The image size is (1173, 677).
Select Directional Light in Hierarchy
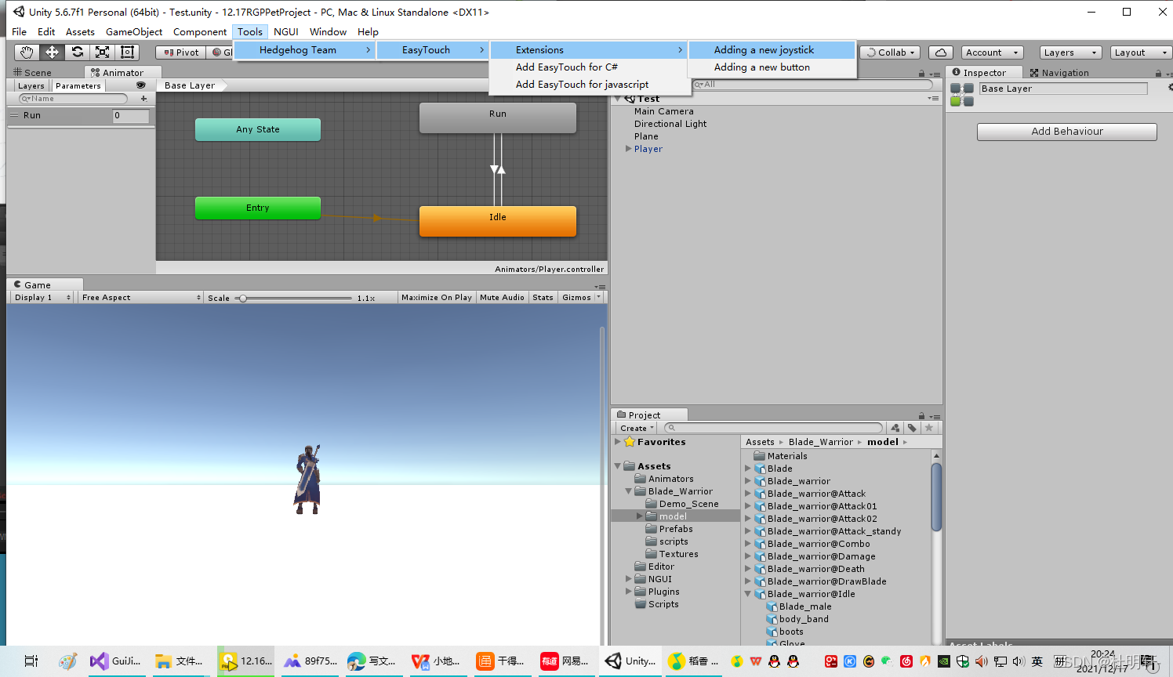(x=670, y=124)
